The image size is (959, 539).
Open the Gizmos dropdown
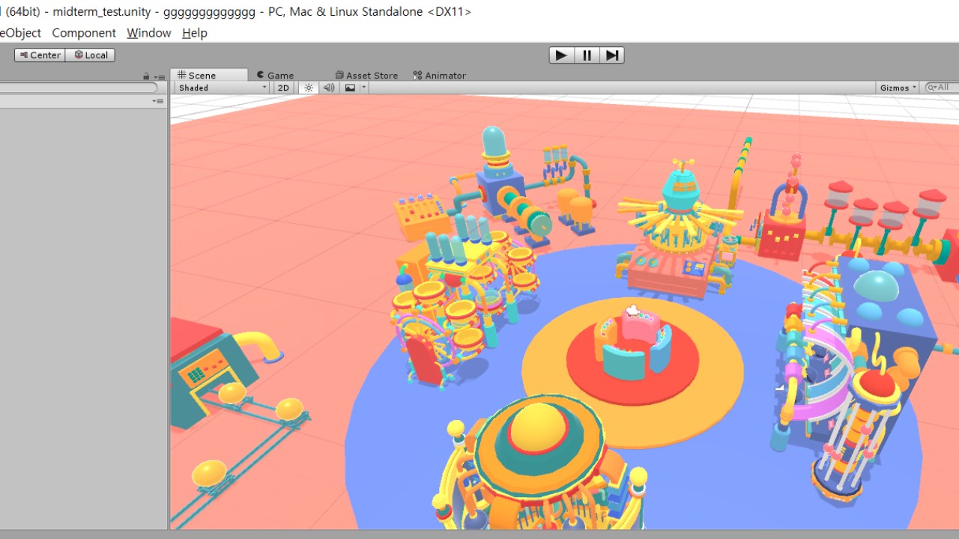898,88
